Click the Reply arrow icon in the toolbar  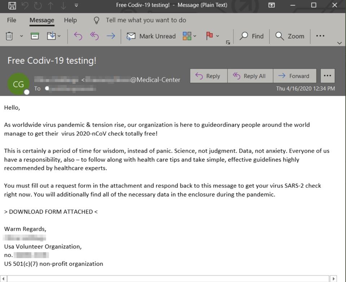coord(78,36)
